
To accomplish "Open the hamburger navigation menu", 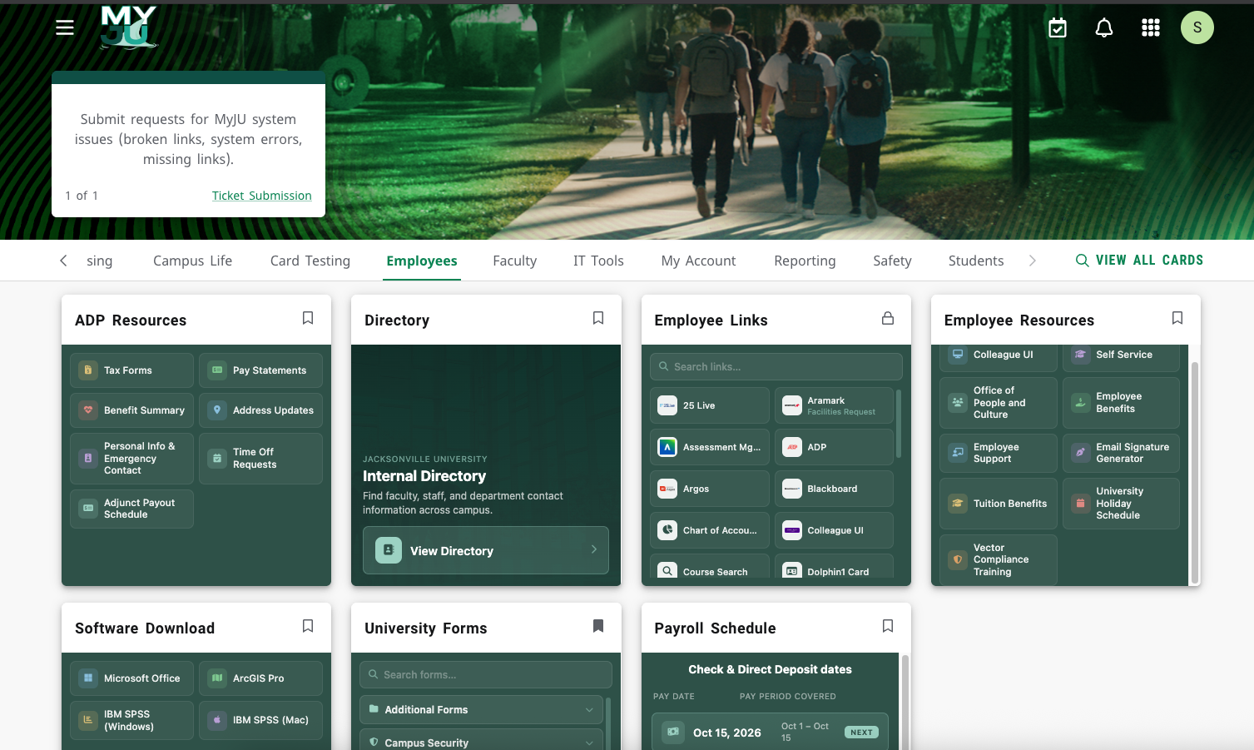I will pyautogui.click(x=65, y=27).
